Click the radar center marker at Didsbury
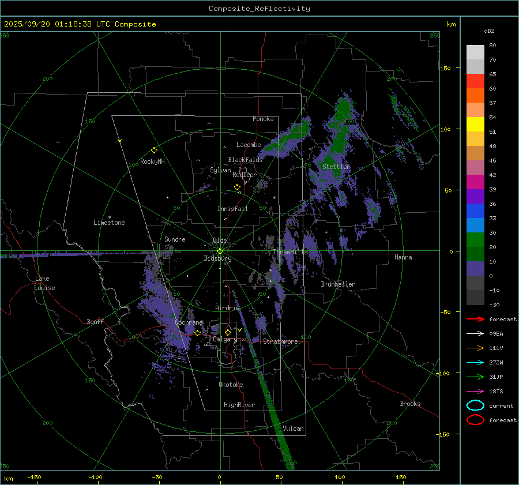The width and height of the screenshot is (519, 485). click(x=220, y=251)
